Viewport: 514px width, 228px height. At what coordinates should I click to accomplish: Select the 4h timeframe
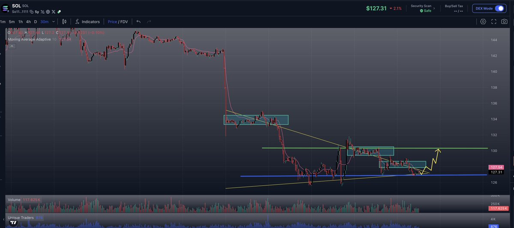pyautogui.click(x=29, y=21)
